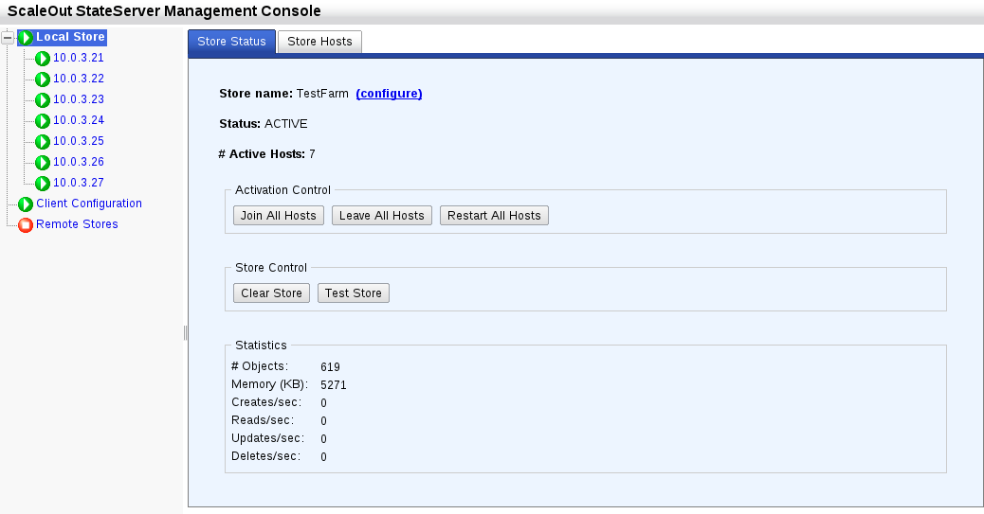Click the # Objects value 619
Image resolution: width=984 pixels, height=514 pixels.
(330, 367)
